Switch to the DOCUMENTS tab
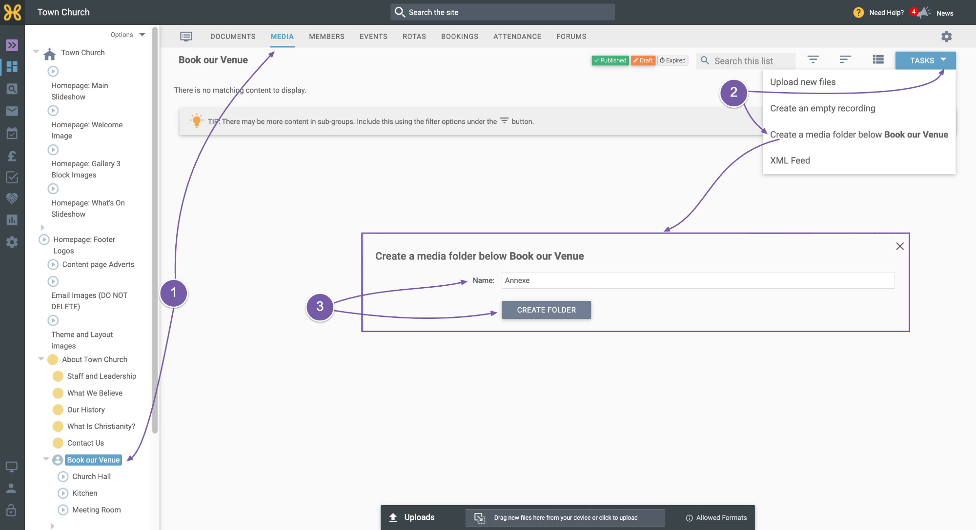Image resolution: width=976 pixels, height=530 pixels. [233, 37]
